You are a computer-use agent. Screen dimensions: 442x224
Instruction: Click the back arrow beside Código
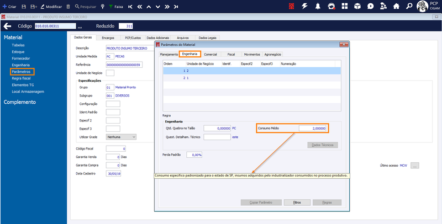pos(7,26)
